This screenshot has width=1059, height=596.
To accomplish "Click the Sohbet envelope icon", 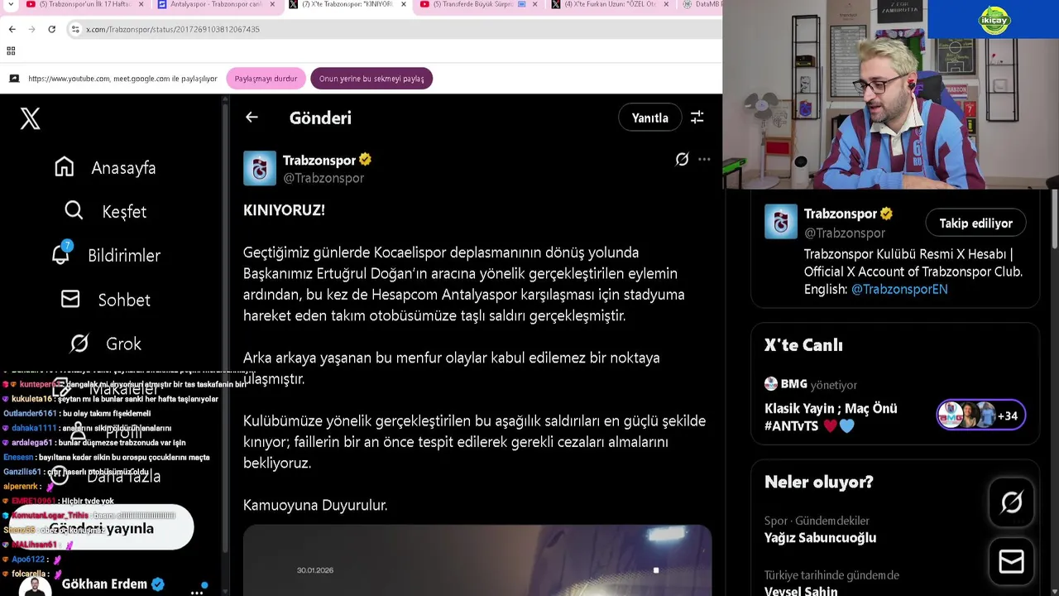I will click(x=70, y=299).
